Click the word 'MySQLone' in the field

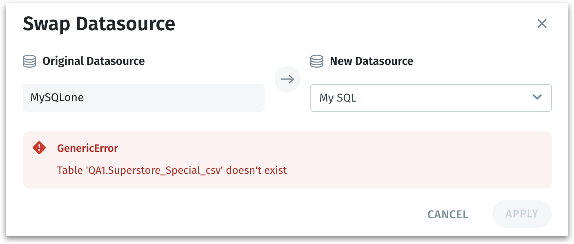pos(57,98)
